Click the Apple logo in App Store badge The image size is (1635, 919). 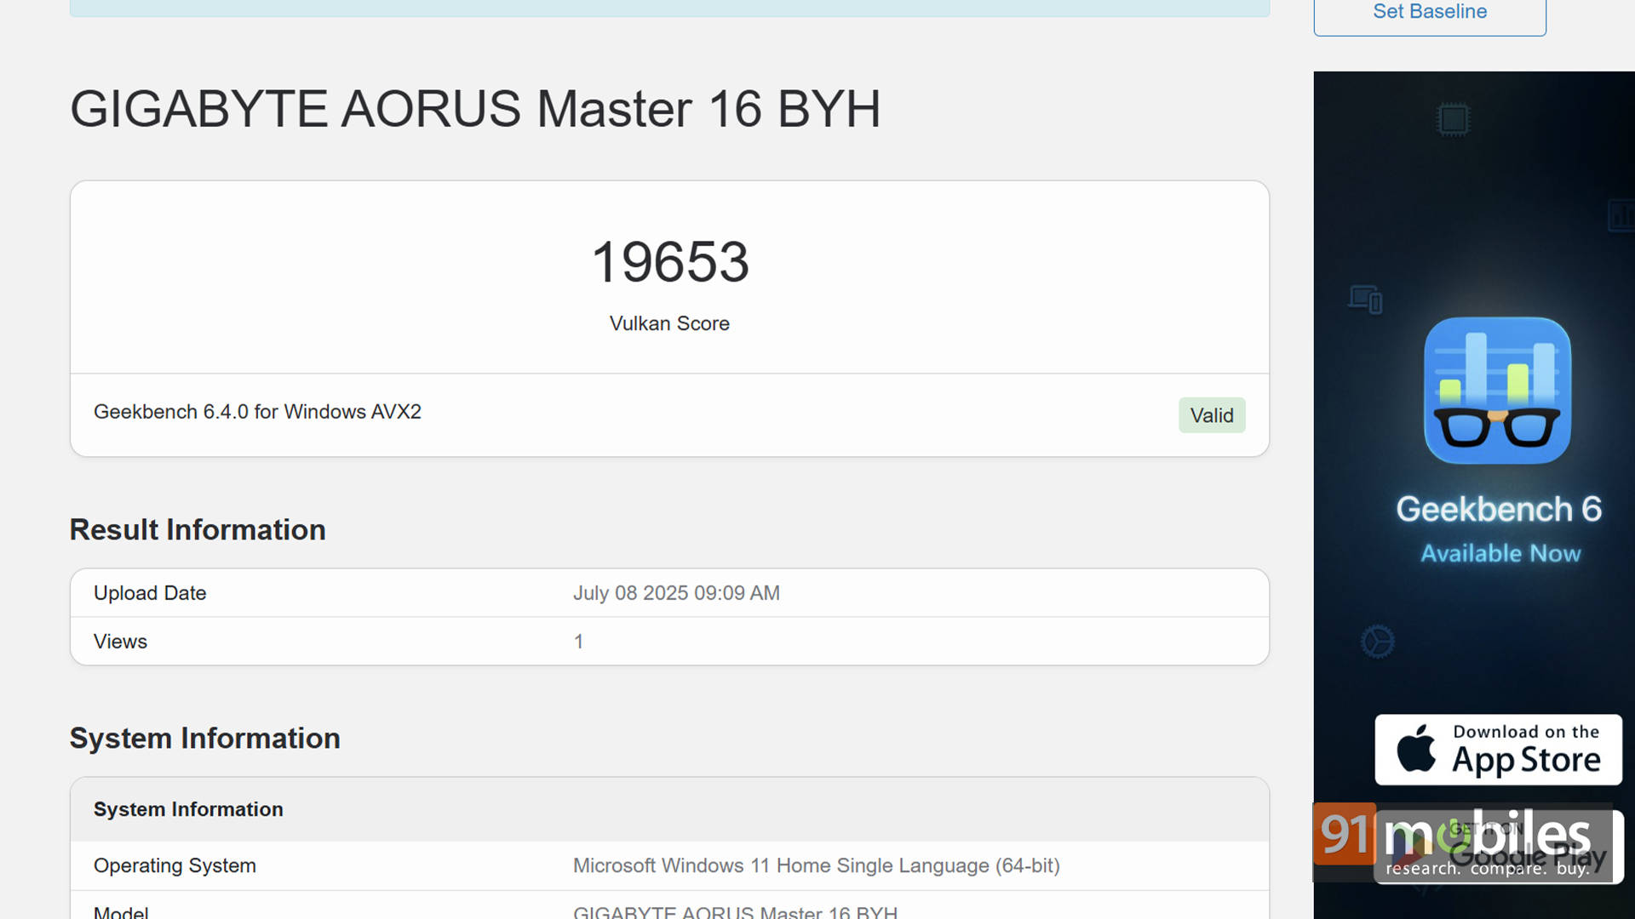click(1416, 748)
